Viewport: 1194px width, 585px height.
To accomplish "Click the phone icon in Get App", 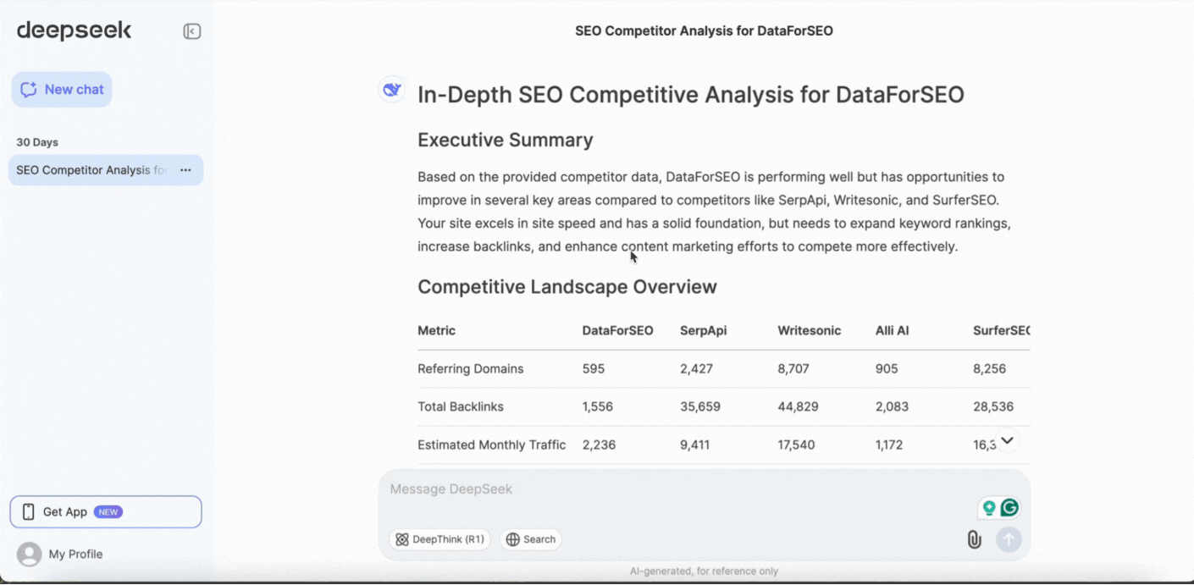I will tap(29, 512).
